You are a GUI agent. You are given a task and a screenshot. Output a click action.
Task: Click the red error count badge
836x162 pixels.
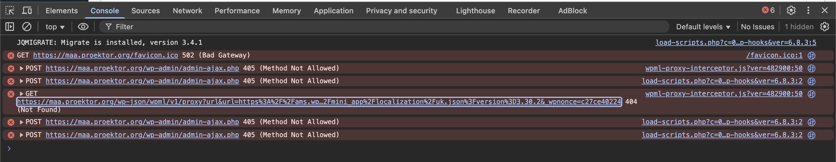(x=768, y=11)
